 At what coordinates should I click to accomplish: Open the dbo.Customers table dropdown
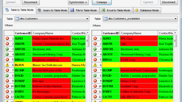coord(87,19)
